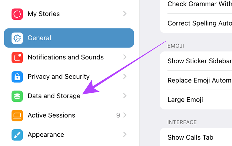Click the chevron beside Privacy and Security

125,76
